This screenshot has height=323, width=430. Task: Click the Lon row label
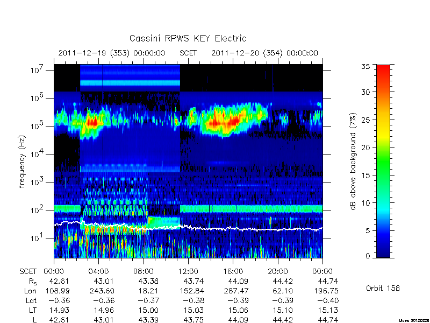[31, 291]
